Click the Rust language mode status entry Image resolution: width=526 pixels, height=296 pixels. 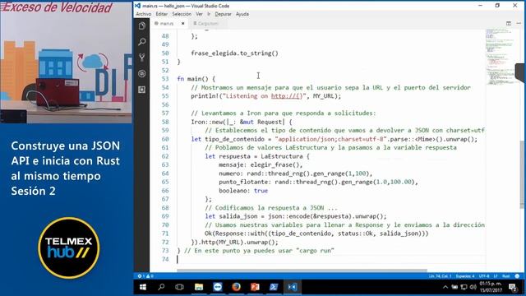click(506, 276)
